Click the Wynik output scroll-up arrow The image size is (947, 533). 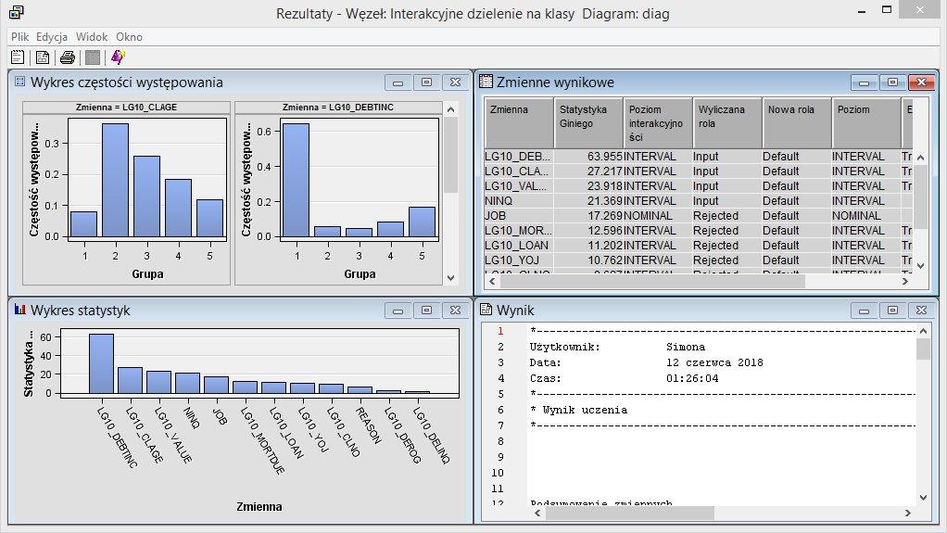click(923, 331)
